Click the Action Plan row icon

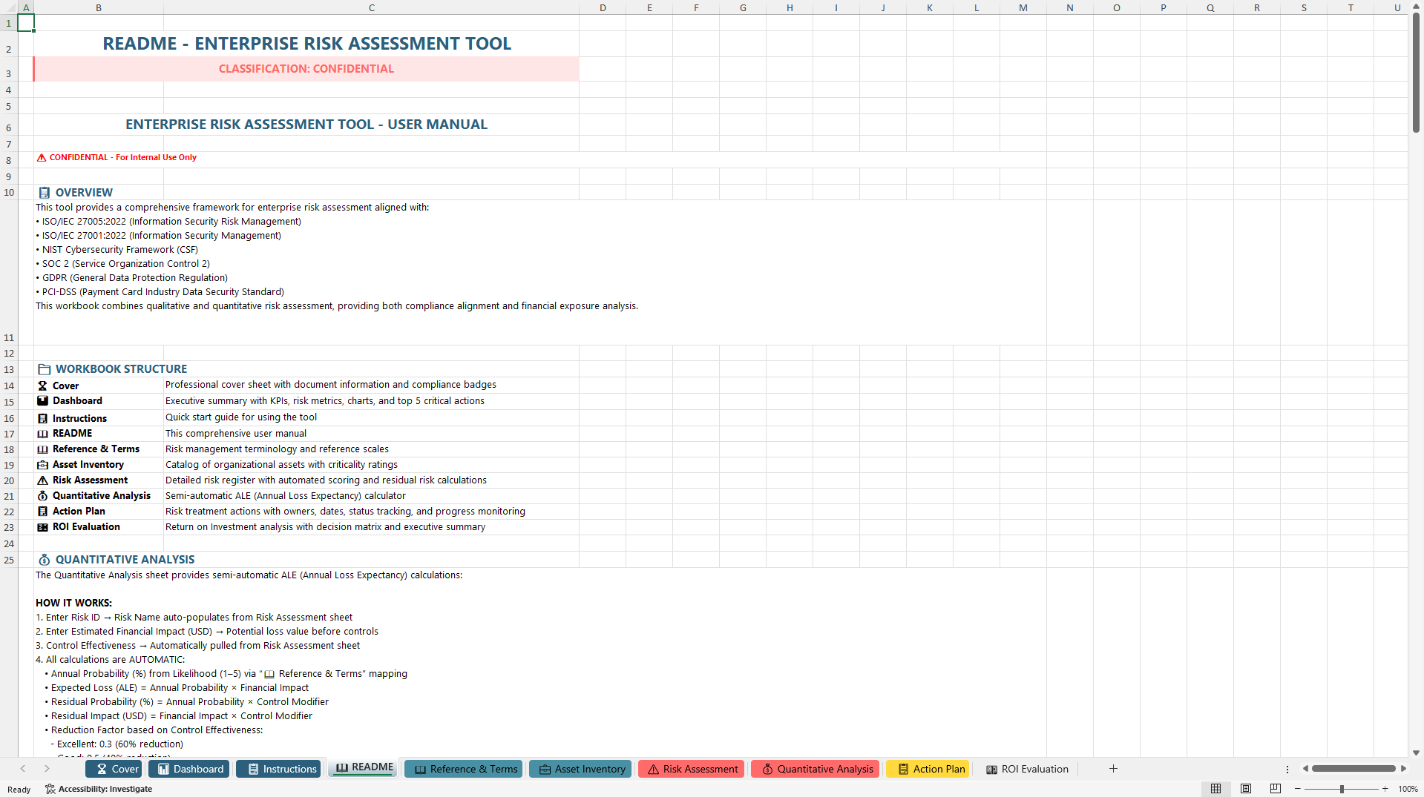(x=43, y=512)
